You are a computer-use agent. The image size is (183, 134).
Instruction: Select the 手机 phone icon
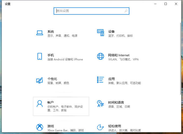[x=40, y=56]
